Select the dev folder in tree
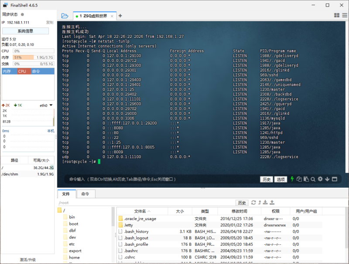This screenshot has height=264, width=349. (70, 237)
